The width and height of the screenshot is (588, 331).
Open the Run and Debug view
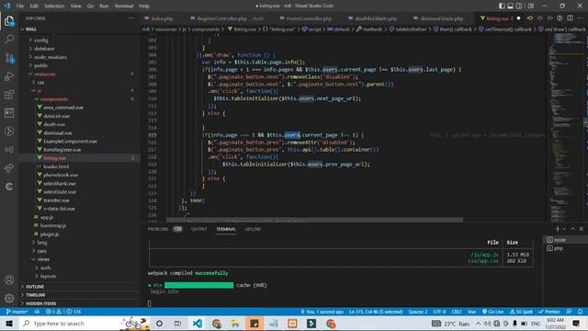point(9,76)
